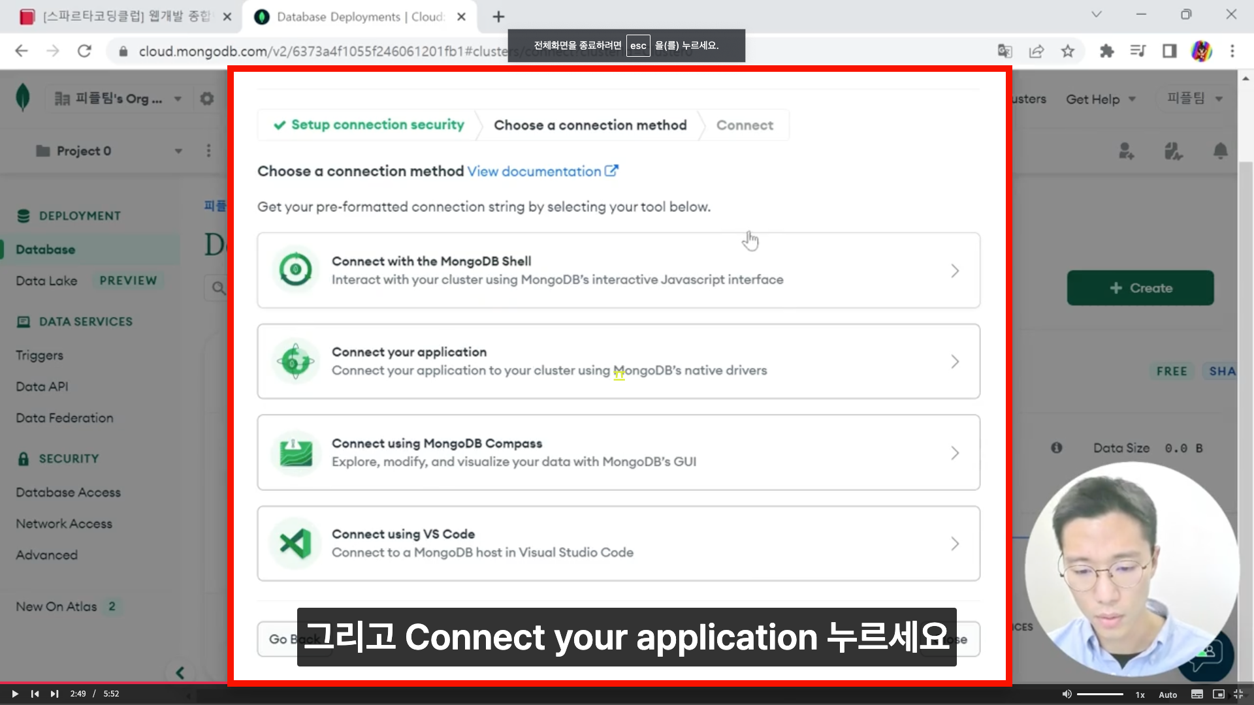The image size is (1254, 705).
Task: Open the project activity feed icon
Action: point(1173,151)
